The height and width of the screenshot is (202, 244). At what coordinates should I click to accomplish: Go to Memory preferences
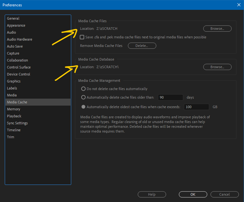click(14, 109)
